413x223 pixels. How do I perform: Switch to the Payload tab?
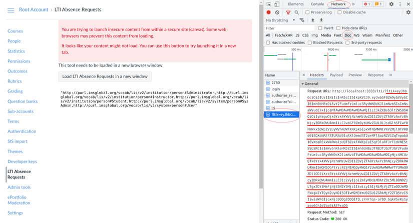coord(336,75)
